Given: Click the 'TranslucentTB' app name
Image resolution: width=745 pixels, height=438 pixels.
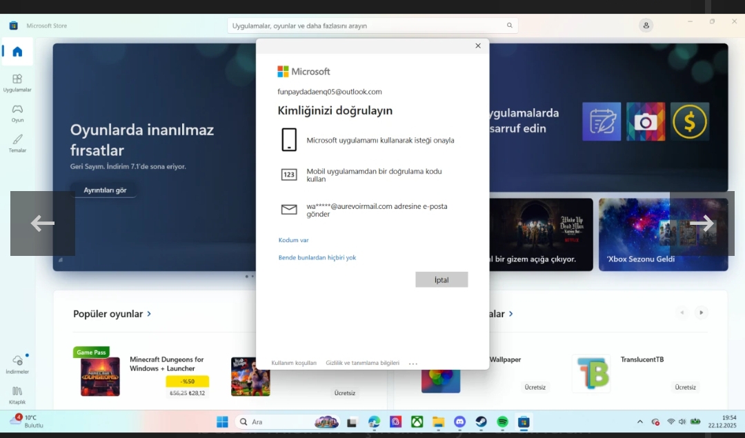Looking at the screenshot, I should click(642, 359).
